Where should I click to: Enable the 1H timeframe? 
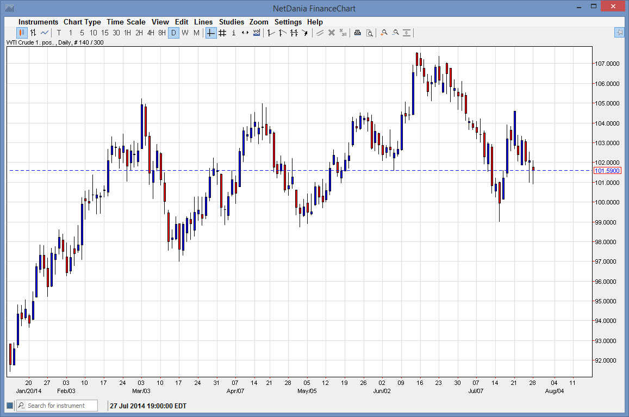[x=127, y=33]
